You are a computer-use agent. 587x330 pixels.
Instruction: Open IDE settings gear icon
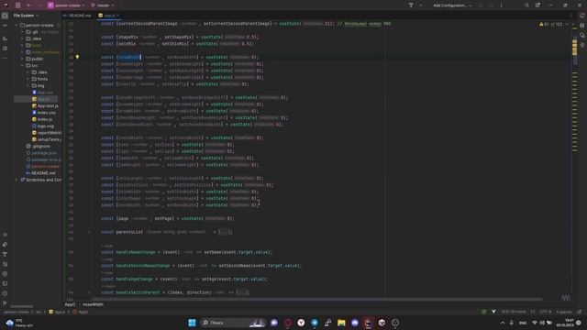click(538, 5)
